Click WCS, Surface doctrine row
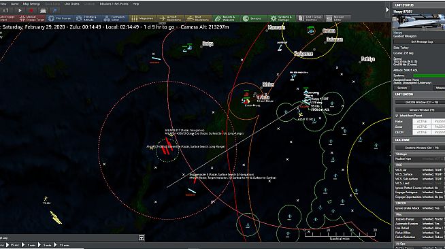Image resolution: width=445 pixels, height=249 pixels. click(x=419, y=174)
